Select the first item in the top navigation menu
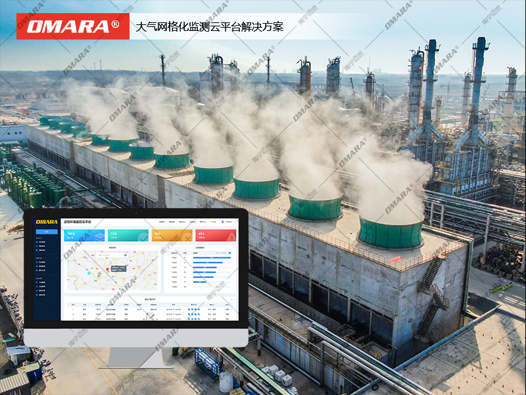Screen dimensions: 526x395 pos(162,222)
